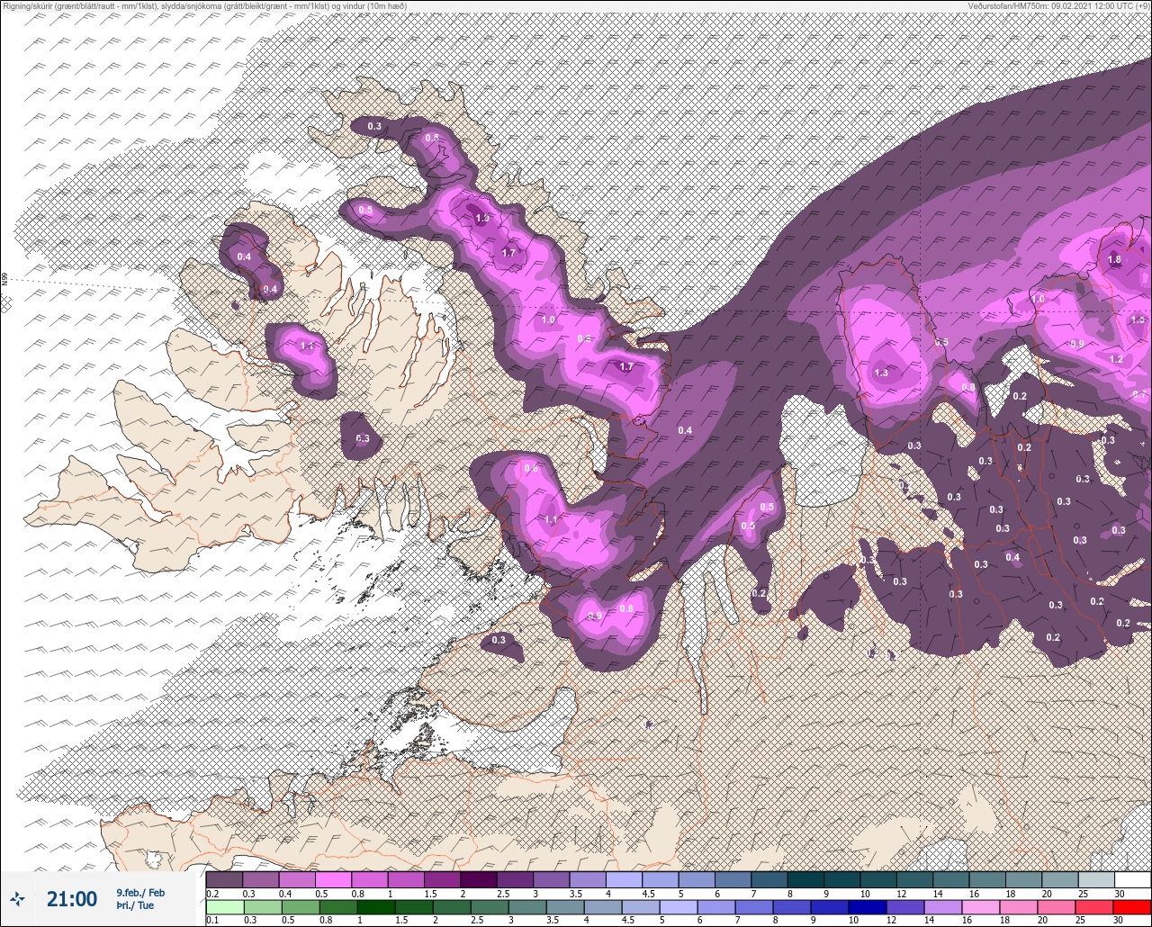1152x927 pixels.
Task: Select the bright red 30 rain legend swatch
Action: coord(1132,907)
